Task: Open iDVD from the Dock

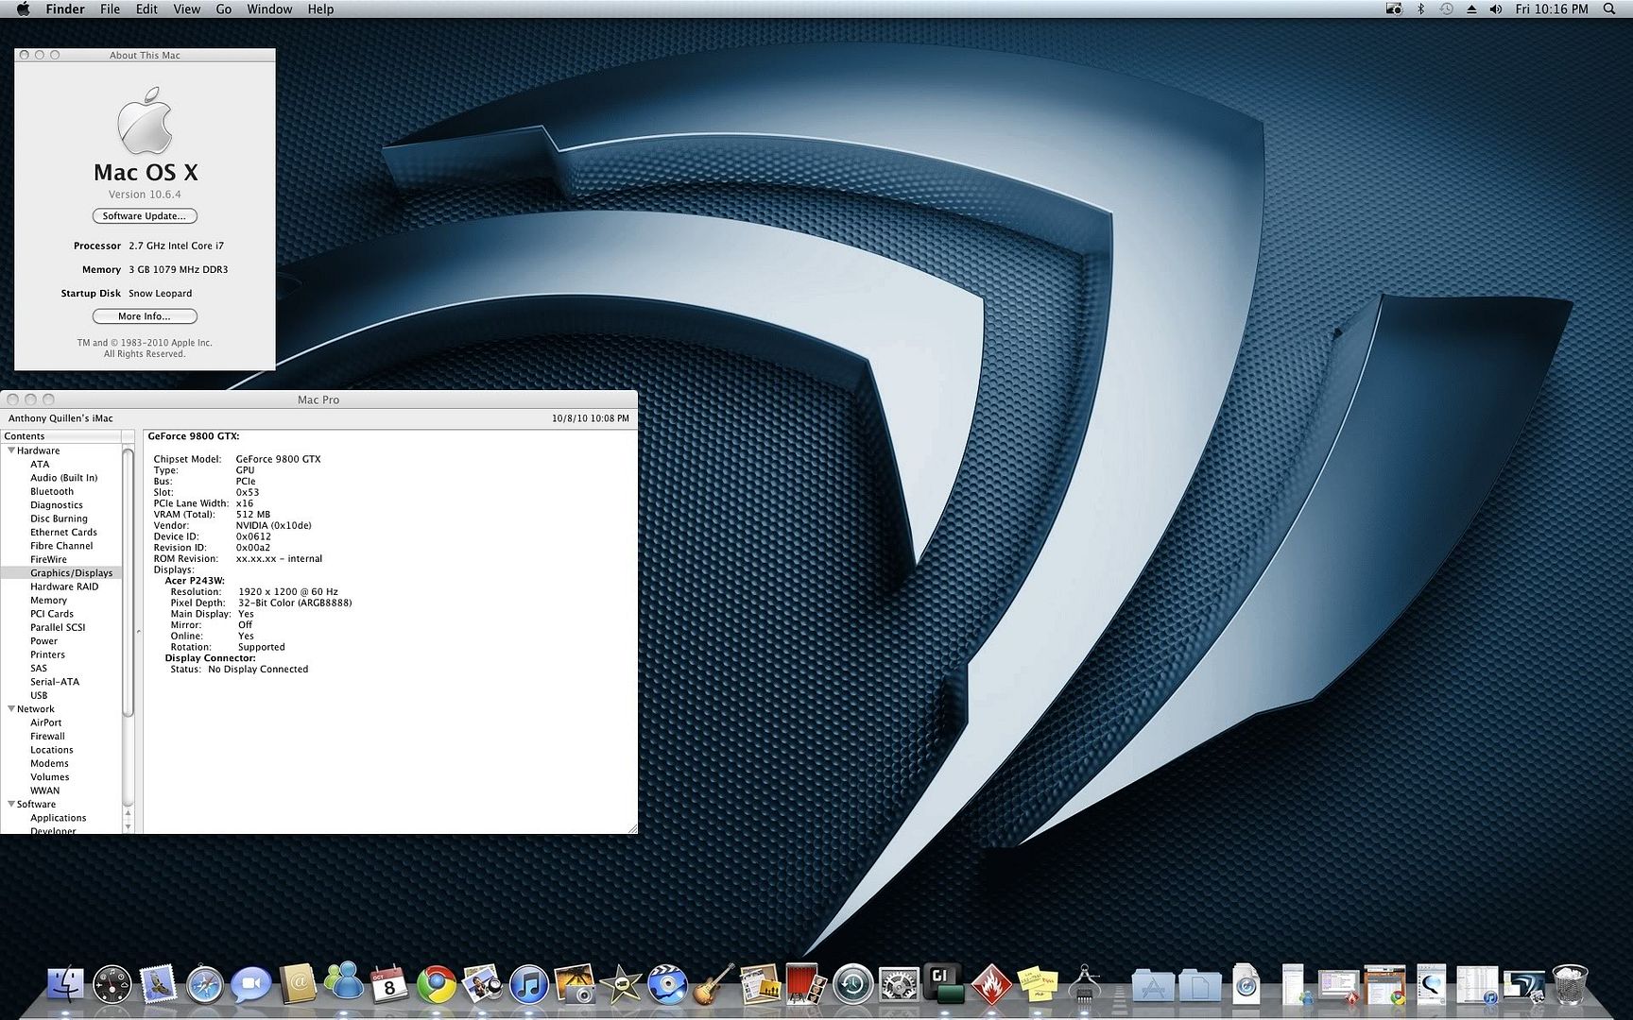Action: coord(667,985)
